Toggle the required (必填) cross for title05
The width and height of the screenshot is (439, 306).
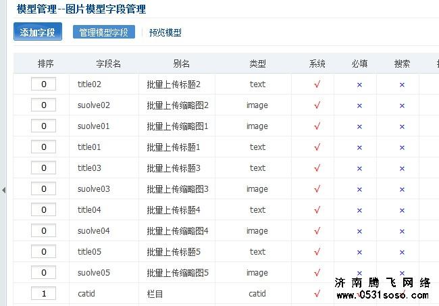[359, 253]
